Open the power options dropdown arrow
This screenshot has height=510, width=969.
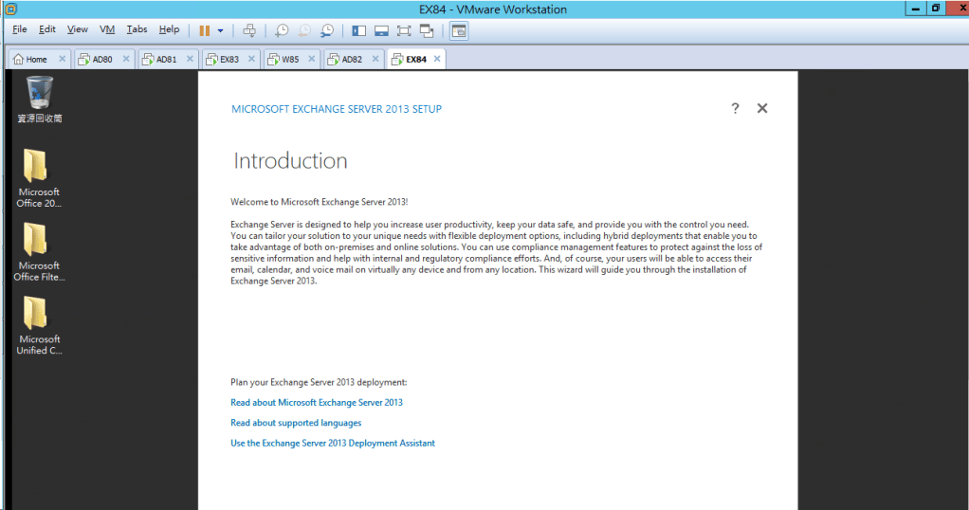coord(221,30)
